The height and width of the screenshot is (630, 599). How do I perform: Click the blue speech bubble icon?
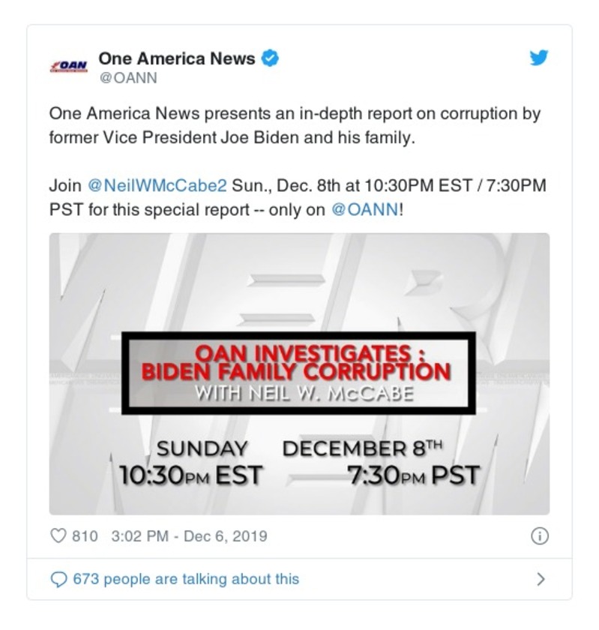coord(58,579)
